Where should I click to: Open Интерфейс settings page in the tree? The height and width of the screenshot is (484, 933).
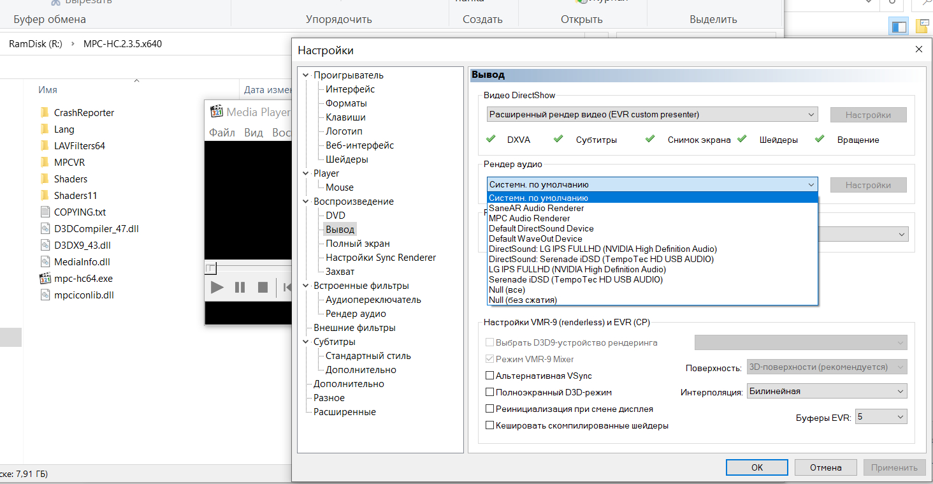coord(351,89)
